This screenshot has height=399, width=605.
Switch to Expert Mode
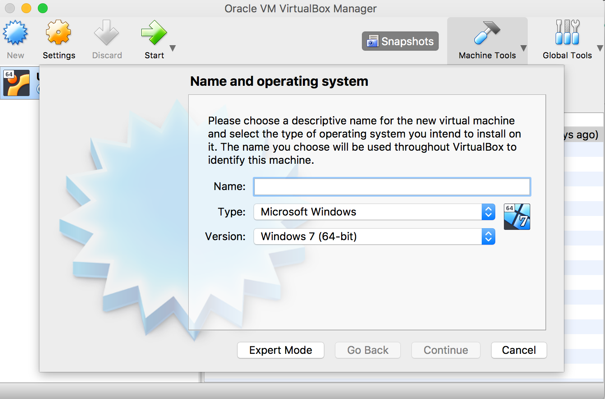click(x=281, y=350)
